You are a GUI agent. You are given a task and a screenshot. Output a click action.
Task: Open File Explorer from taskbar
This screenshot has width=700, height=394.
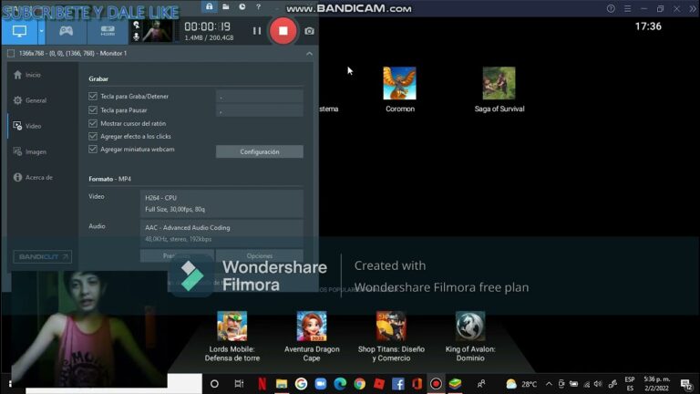coord(282,384)
